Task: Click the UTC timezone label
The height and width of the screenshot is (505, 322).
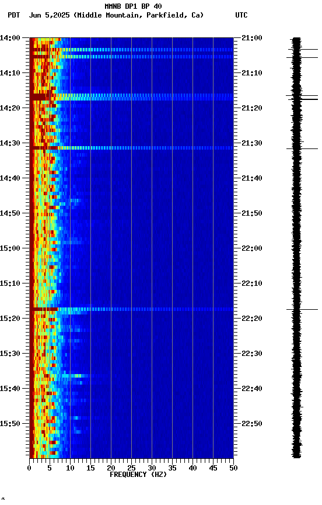Action: point(242,15)
